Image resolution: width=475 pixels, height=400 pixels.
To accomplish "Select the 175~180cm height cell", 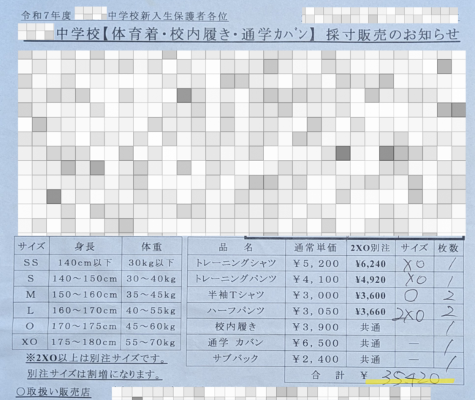I will tap(84, 341).
